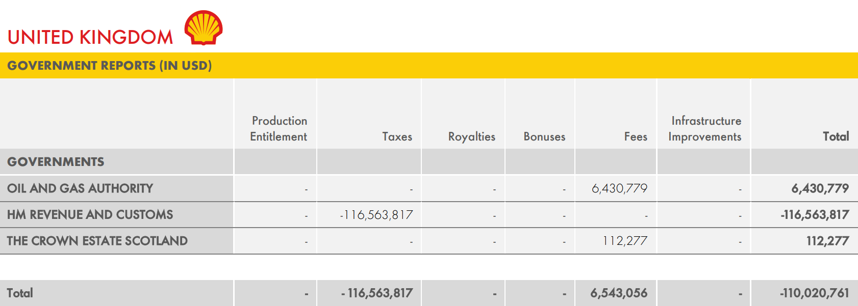
Task: Click the Royalties column header
Action: point(472,136)
